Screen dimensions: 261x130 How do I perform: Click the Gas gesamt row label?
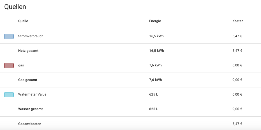28,80
